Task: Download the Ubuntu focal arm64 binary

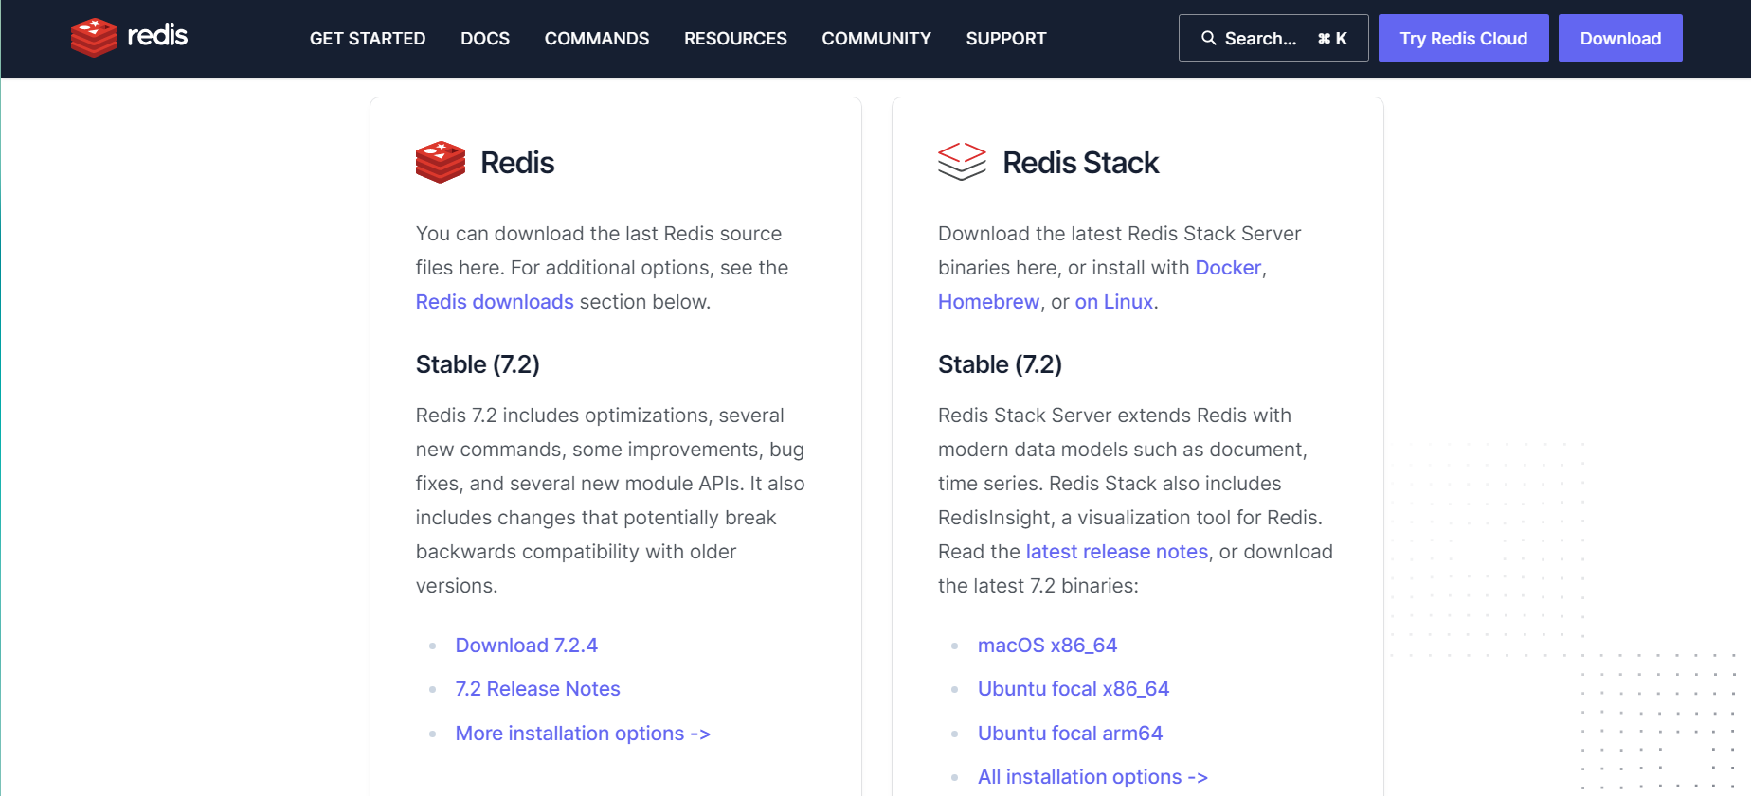Action: point(1070,734)
